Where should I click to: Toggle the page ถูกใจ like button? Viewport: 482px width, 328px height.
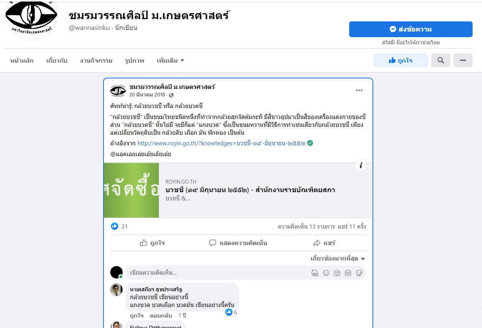pos(400,60)
